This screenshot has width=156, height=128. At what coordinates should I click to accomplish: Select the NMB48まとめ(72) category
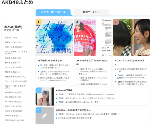point(13,116)
